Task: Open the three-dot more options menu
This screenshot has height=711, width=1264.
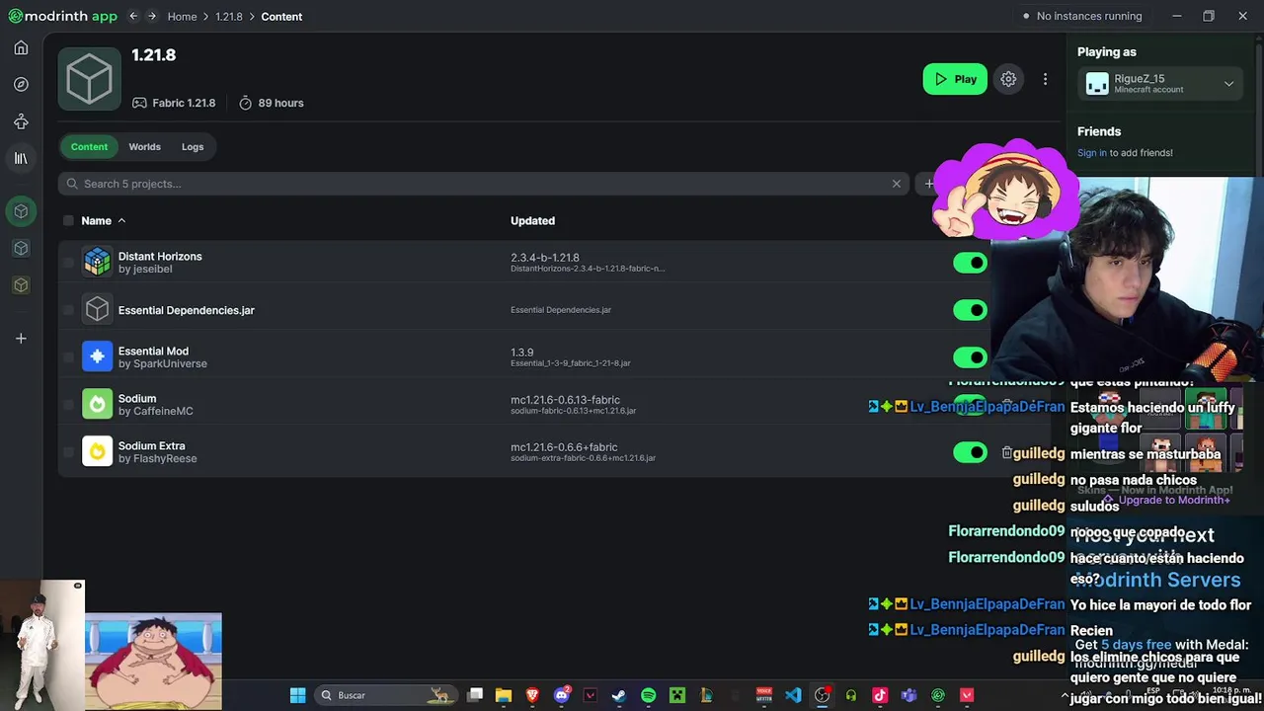Action: 1045,79
